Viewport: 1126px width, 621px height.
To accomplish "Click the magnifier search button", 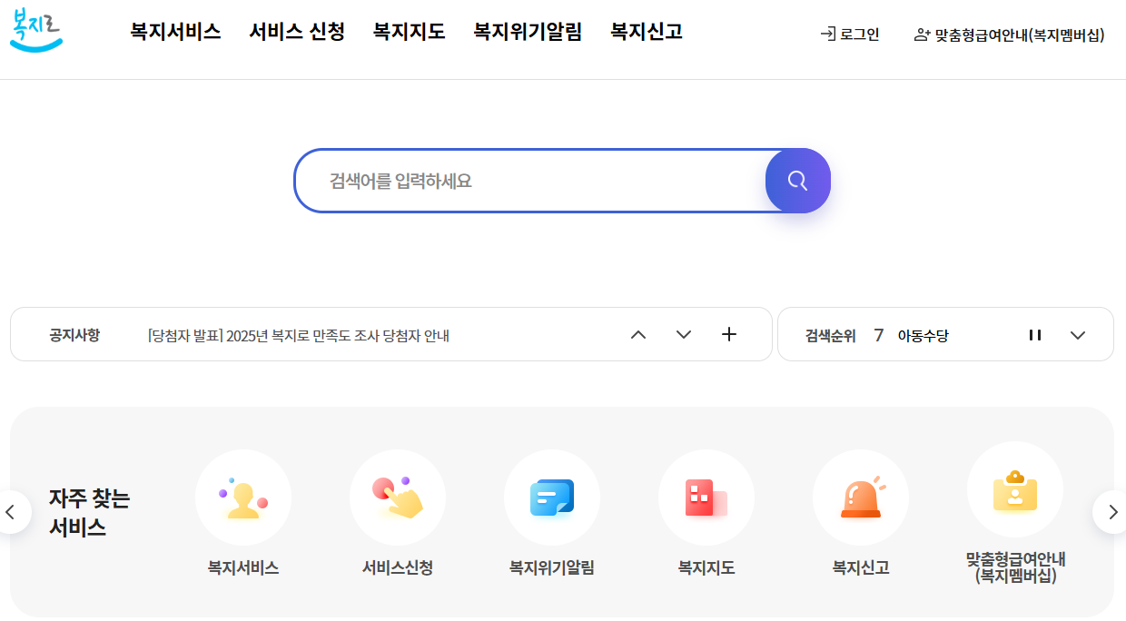I will (x=797, y=181).
